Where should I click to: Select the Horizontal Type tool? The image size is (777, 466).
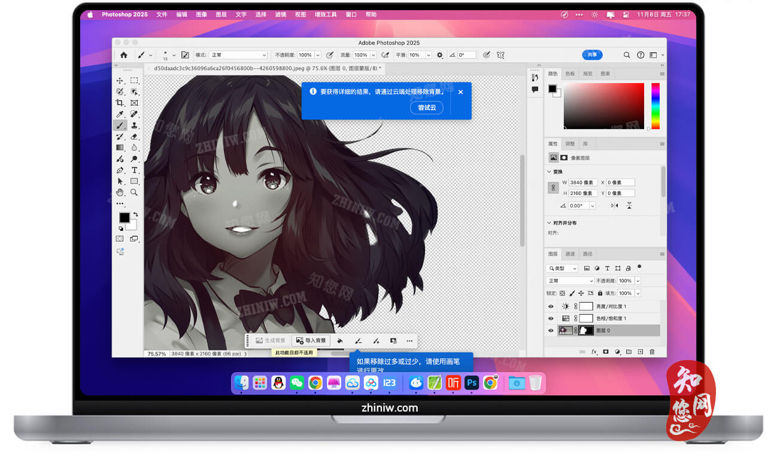[x=134, y=170]
